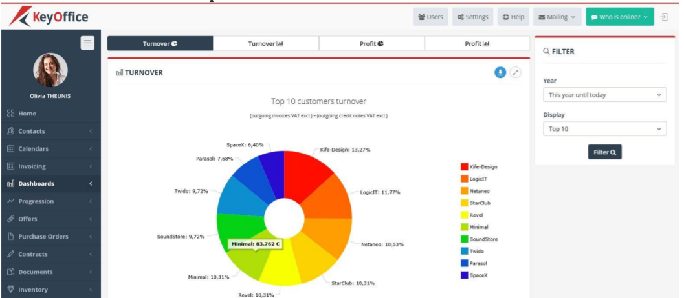Viewport: 684px width, 298px height.
Task: Expand the Progression menu chevron
Action: pos(91,201)
